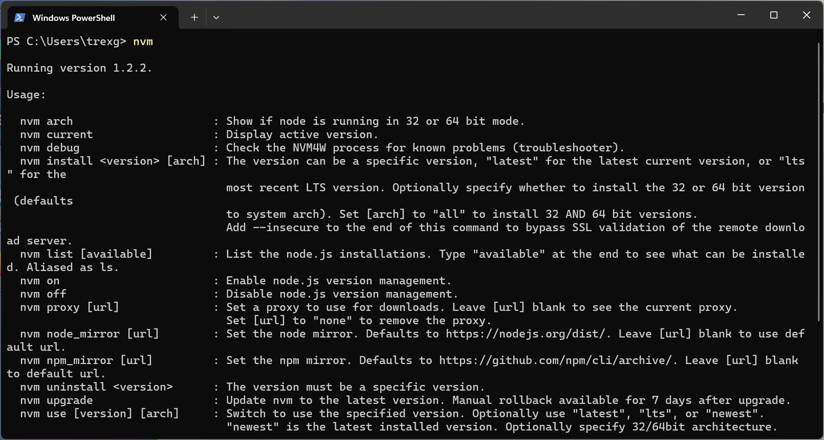The image size is (824, 440).
Task: Close the Windows Terminal window
Action: click(806, 15)
